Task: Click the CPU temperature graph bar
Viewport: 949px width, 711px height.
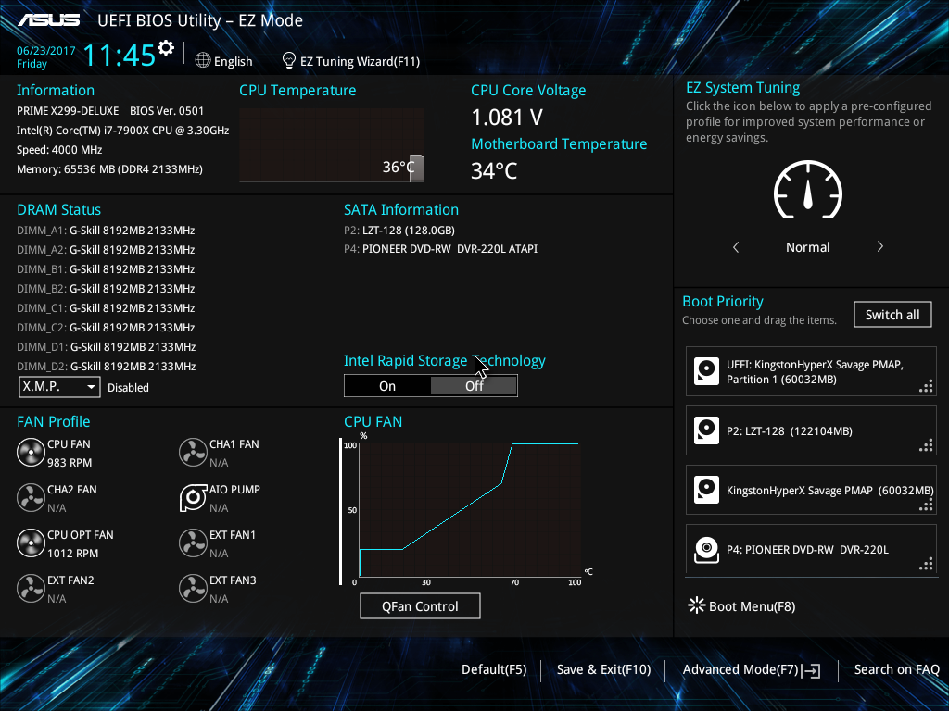Action: tap(416, 168)
